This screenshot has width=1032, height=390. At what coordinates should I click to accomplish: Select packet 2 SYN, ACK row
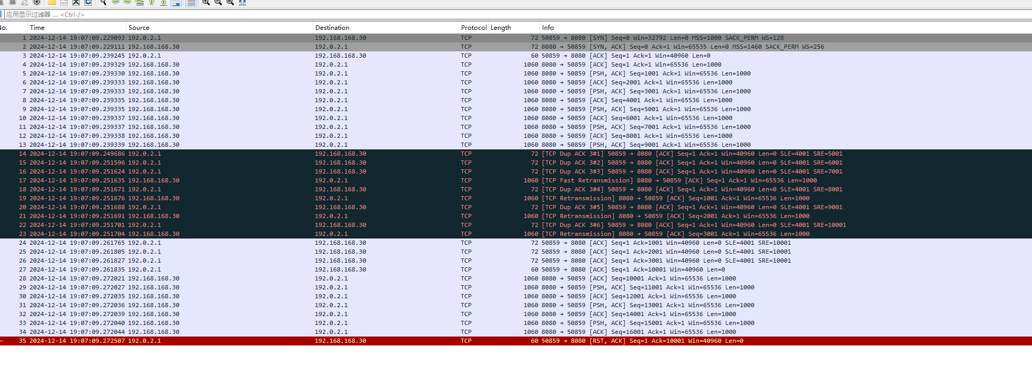pos(516,47)
